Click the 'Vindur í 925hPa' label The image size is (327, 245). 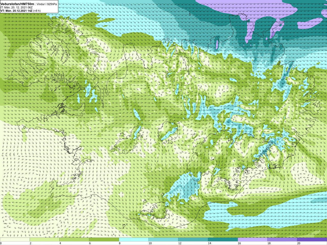(47, 4)
